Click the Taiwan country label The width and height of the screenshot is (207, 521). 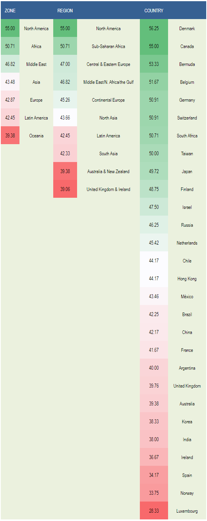187,154
